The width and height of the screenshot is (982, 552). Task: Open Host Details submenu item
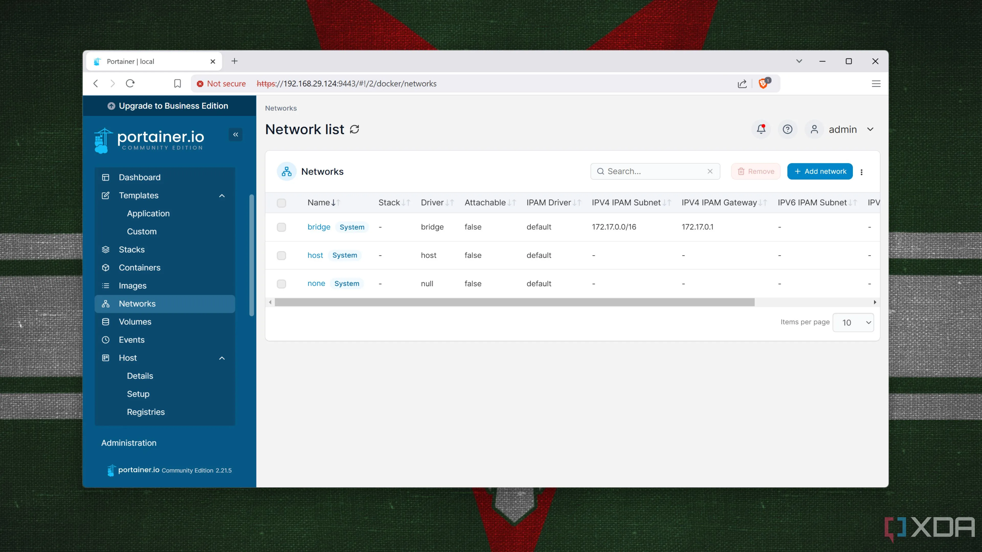coord(140,376)
